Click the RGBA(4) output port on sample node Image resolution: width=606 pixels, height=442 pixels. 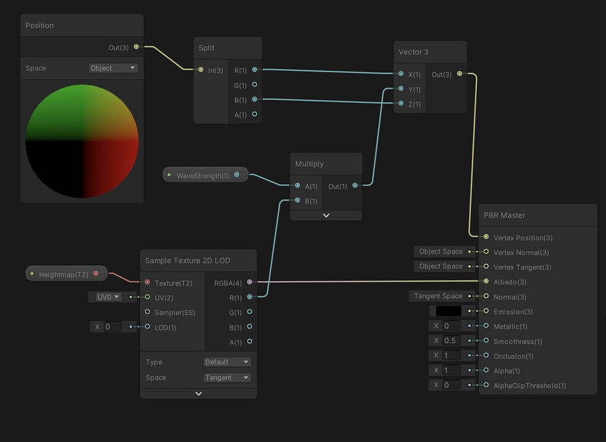(249, 283)
